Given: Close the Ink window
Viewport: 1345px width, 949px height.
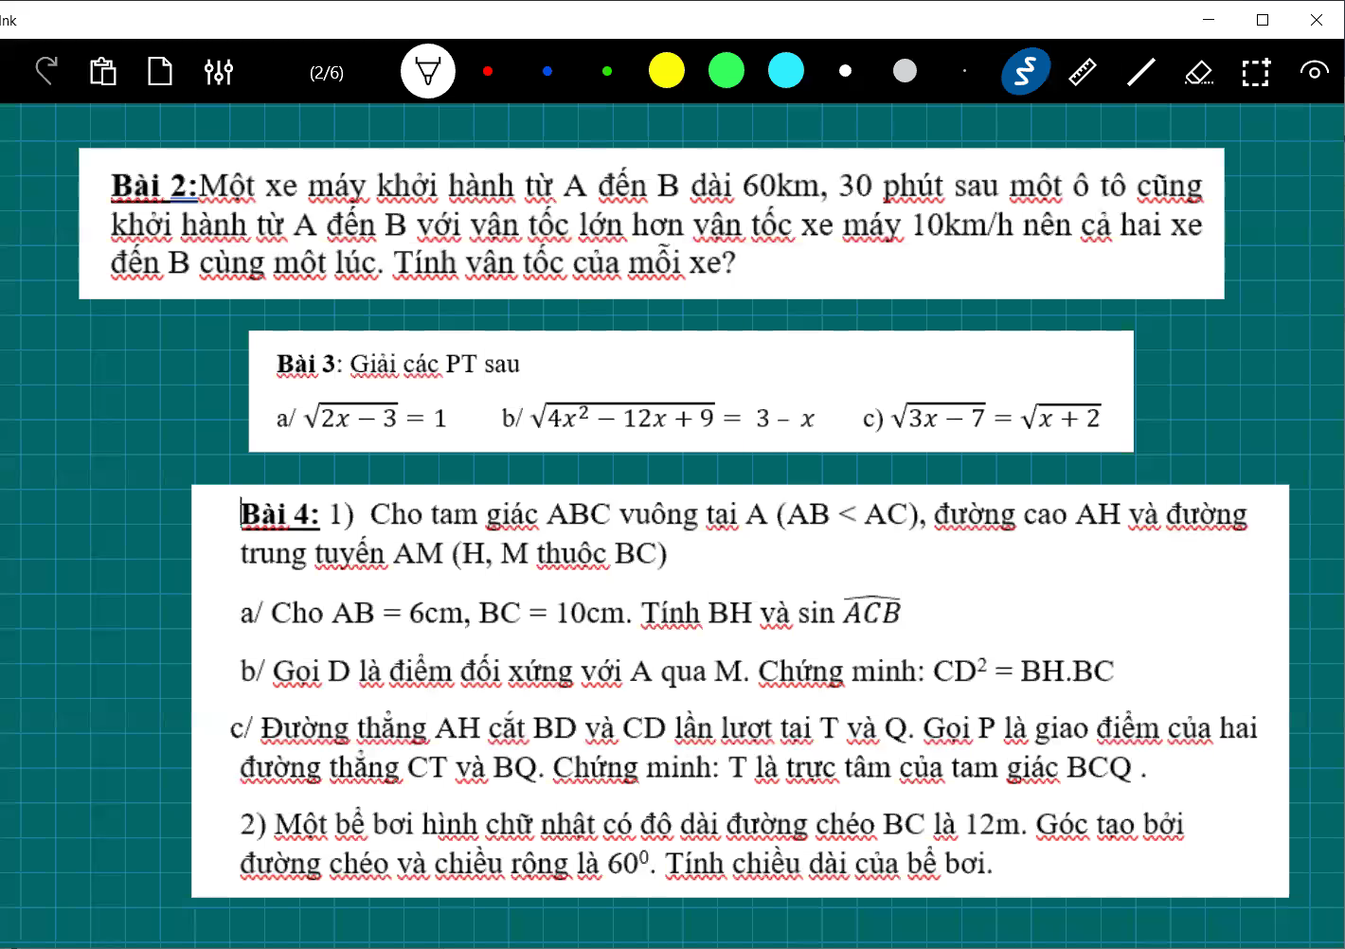Looking at the screenshot, I should point(1317,20).
